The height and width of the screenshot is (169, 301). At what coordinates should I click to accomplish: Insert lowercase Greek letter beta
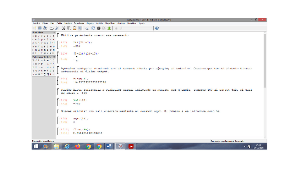(36, 36)
